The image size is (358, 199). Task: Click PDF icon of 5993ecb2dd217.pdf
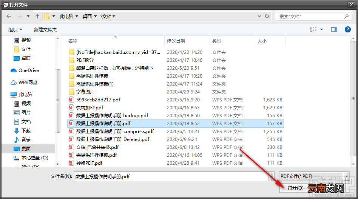tap(71, 99)
